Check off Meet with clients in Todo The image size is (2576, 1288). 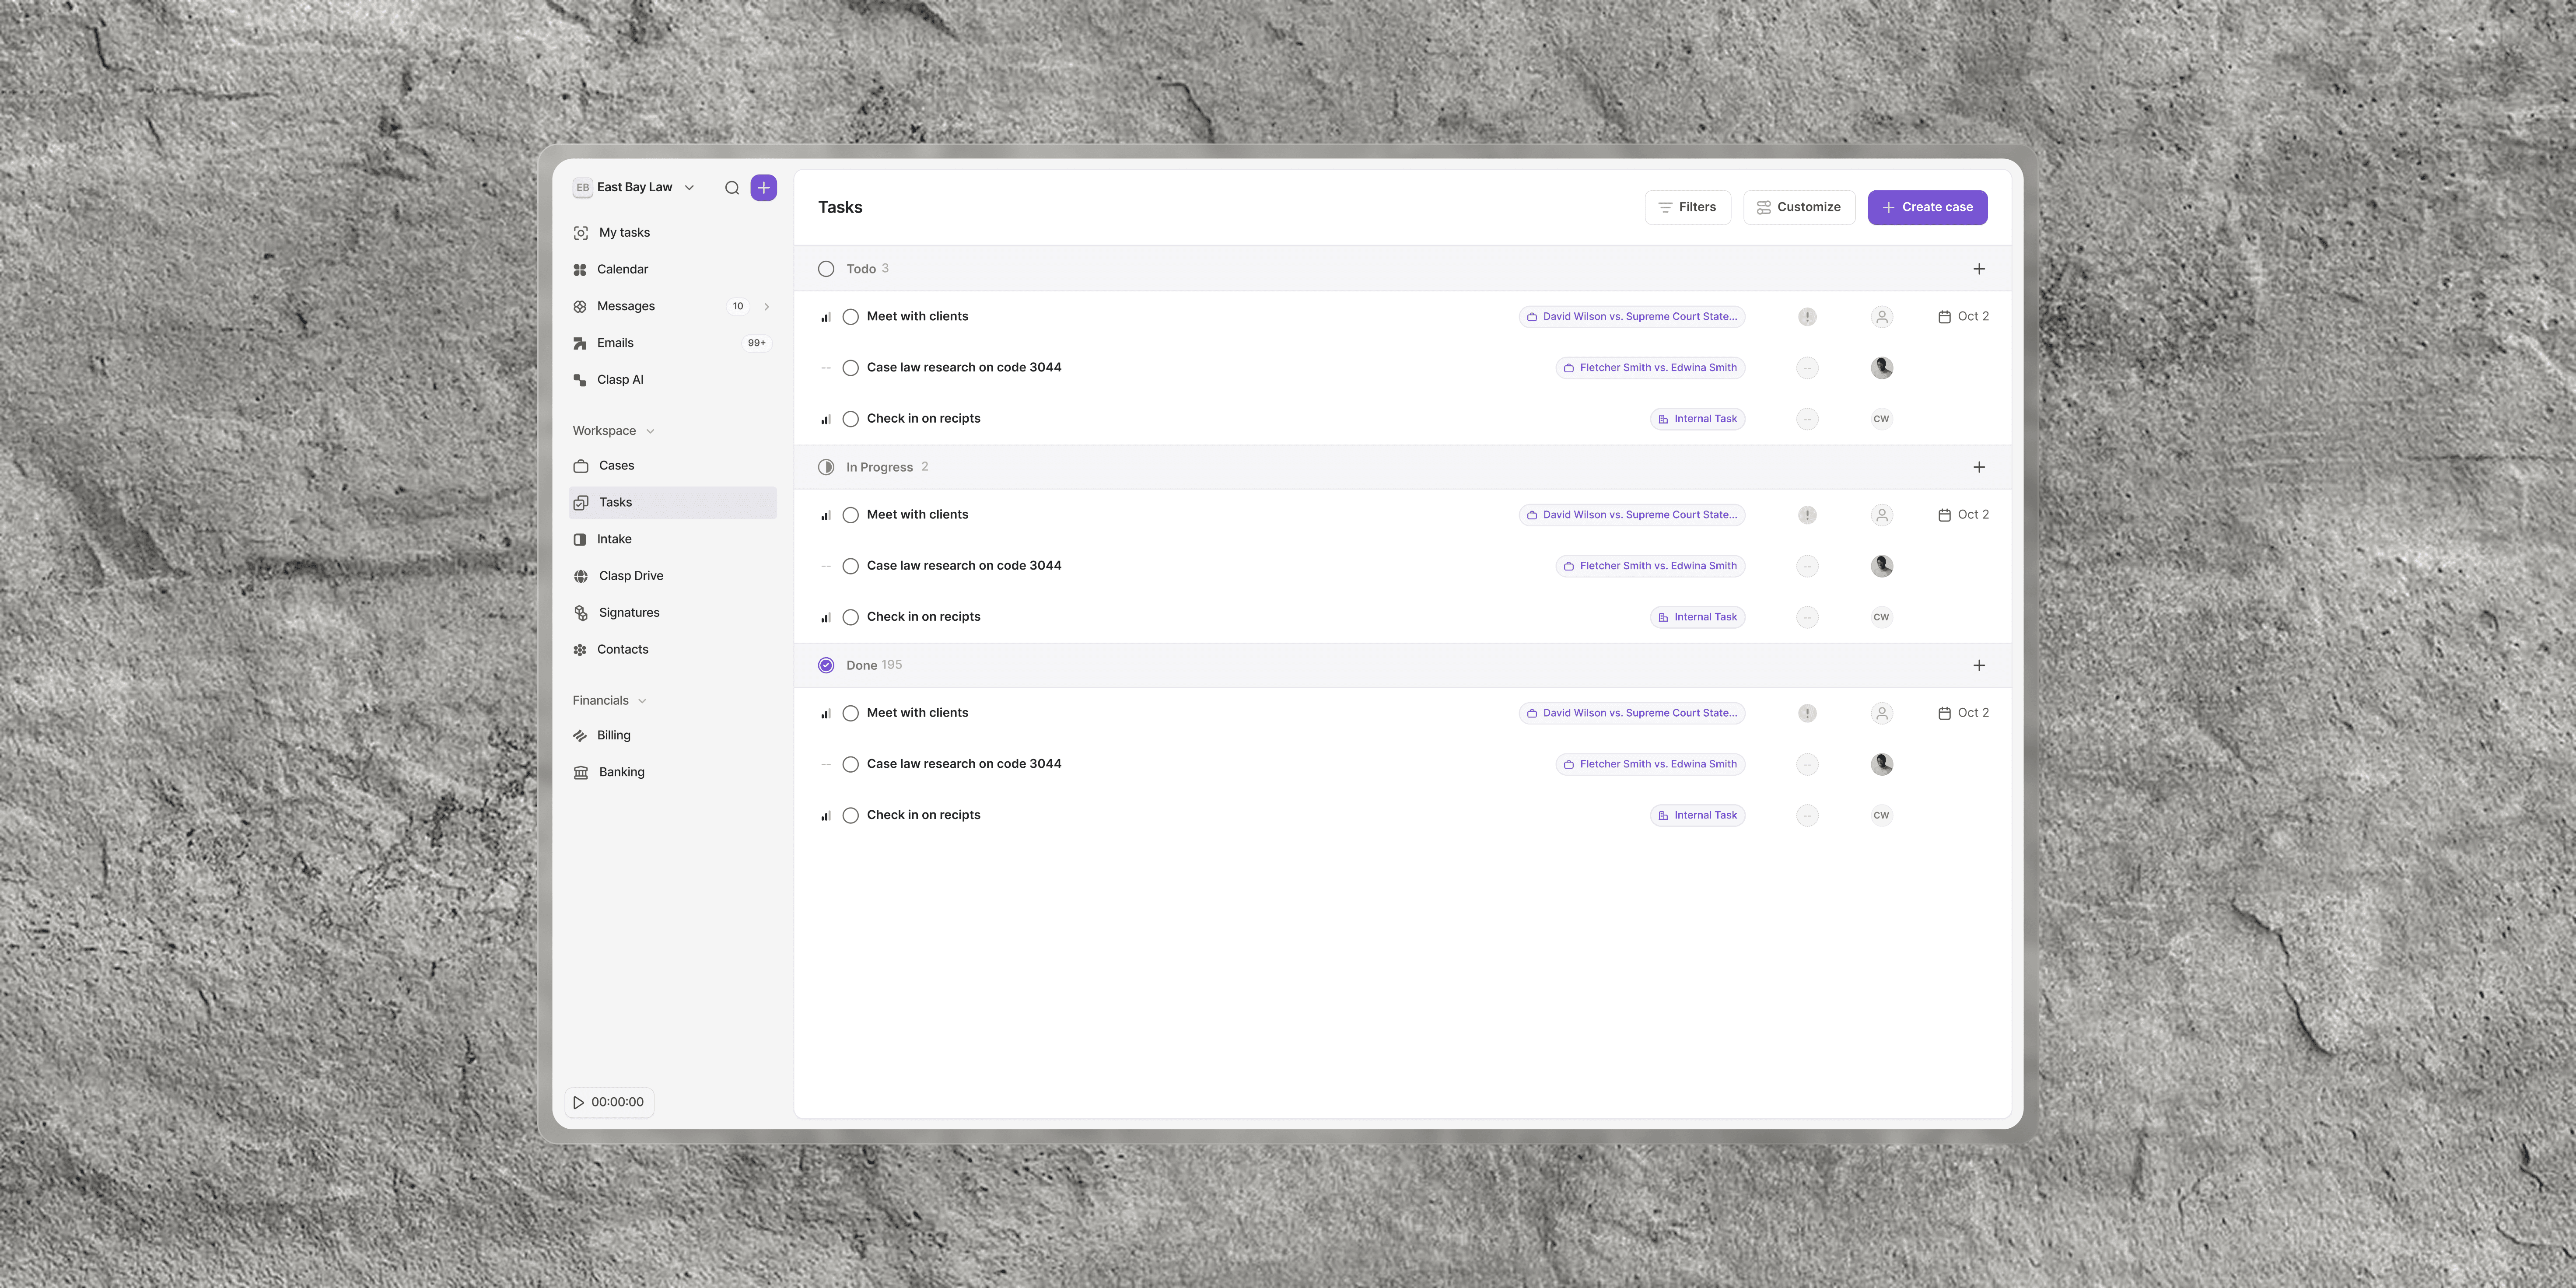[850, 317]
